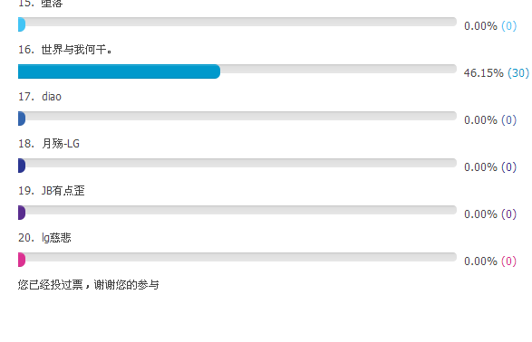
Task: Click option 16 label 世界与我何干。
Action: click(x=77, y=50)
